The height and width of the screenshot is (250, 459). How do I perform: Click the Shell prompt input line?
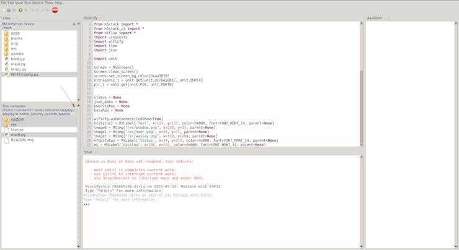coord(221,204)
